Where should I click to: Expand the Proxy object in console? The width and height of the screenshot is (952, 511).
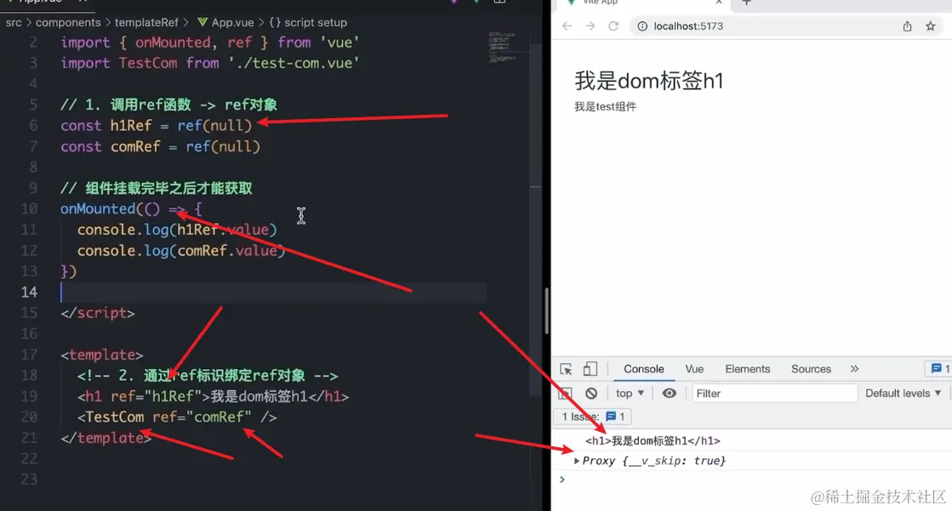(x=576, y=461)
